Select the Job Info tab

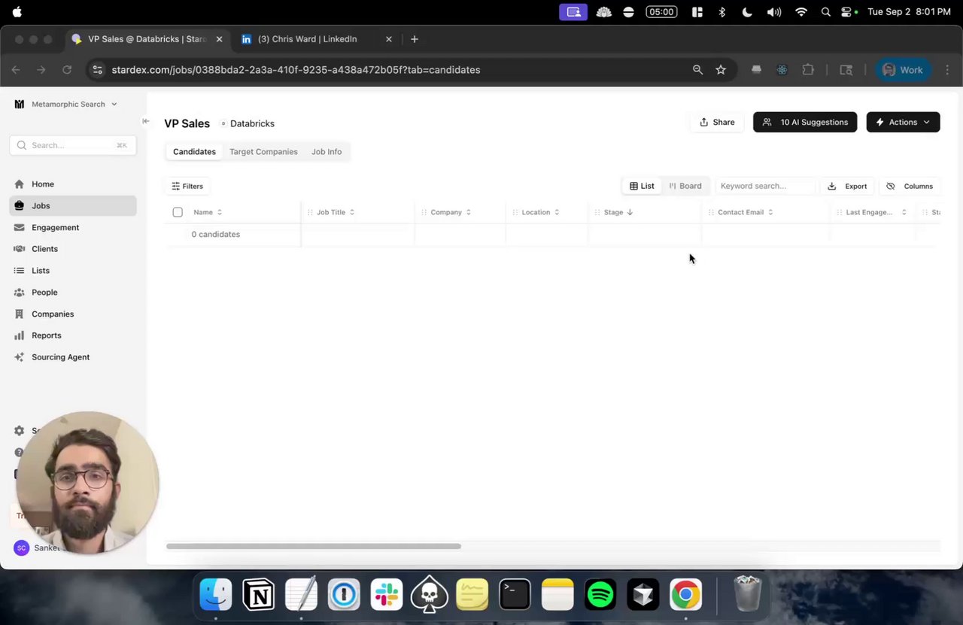coord(327,152)
